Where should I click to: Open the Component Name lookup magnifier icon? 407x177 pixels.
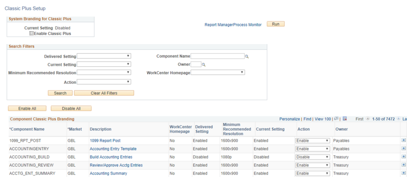pos(247,56)
